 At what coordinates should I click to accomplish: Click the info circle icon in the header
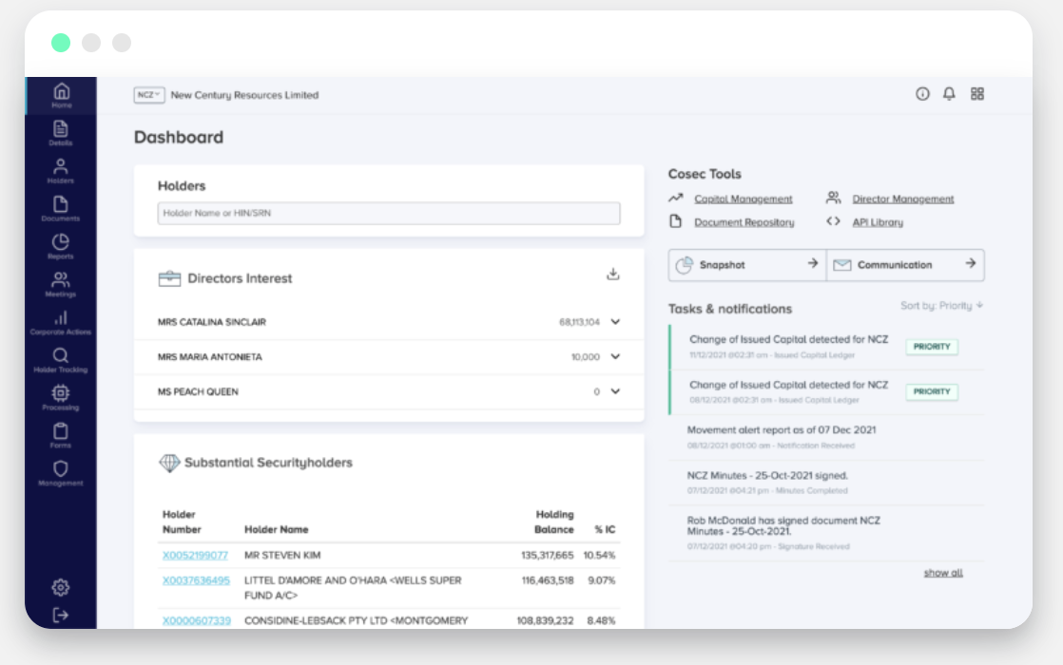tap(922, 94)
